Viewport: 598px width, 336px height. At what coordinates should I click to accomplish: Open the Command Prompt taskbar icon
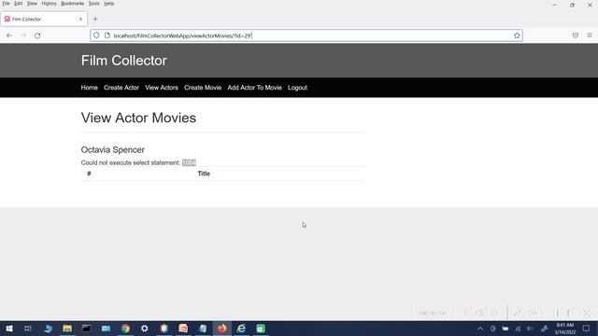(x=87, y=329)
